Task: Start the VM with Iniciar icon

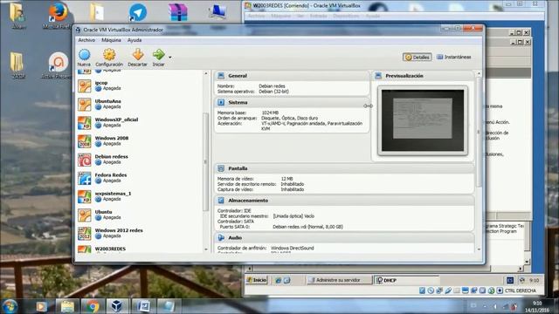Action: click(158, 58)
